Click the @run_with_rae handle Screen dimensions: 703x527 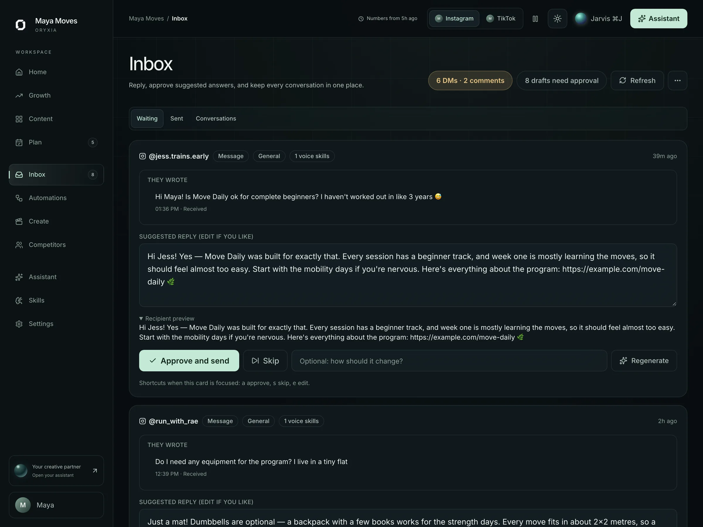173,421
